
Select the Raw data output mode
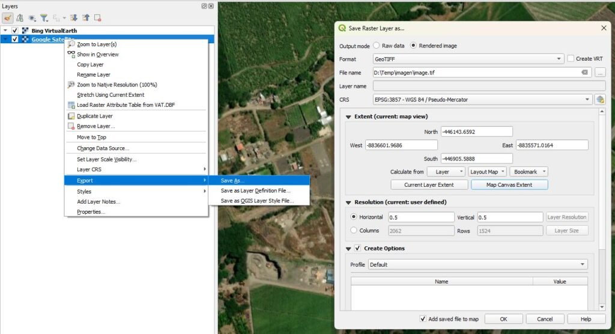coord(377,46)
